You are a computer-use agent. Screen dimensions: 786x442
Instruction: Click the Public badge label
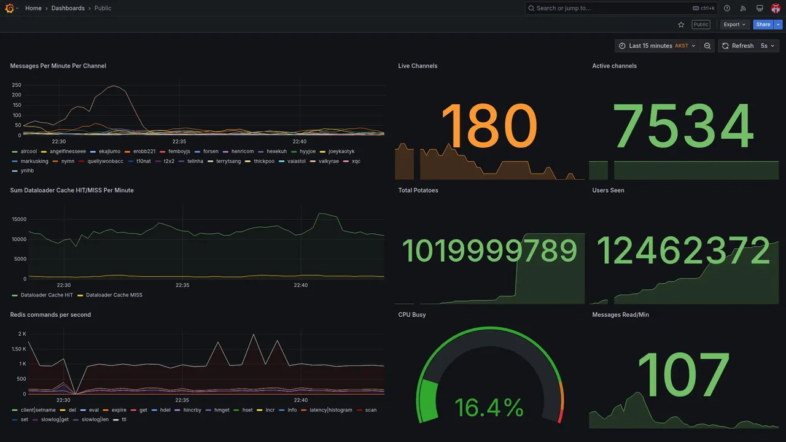click(x=701, y=25)
